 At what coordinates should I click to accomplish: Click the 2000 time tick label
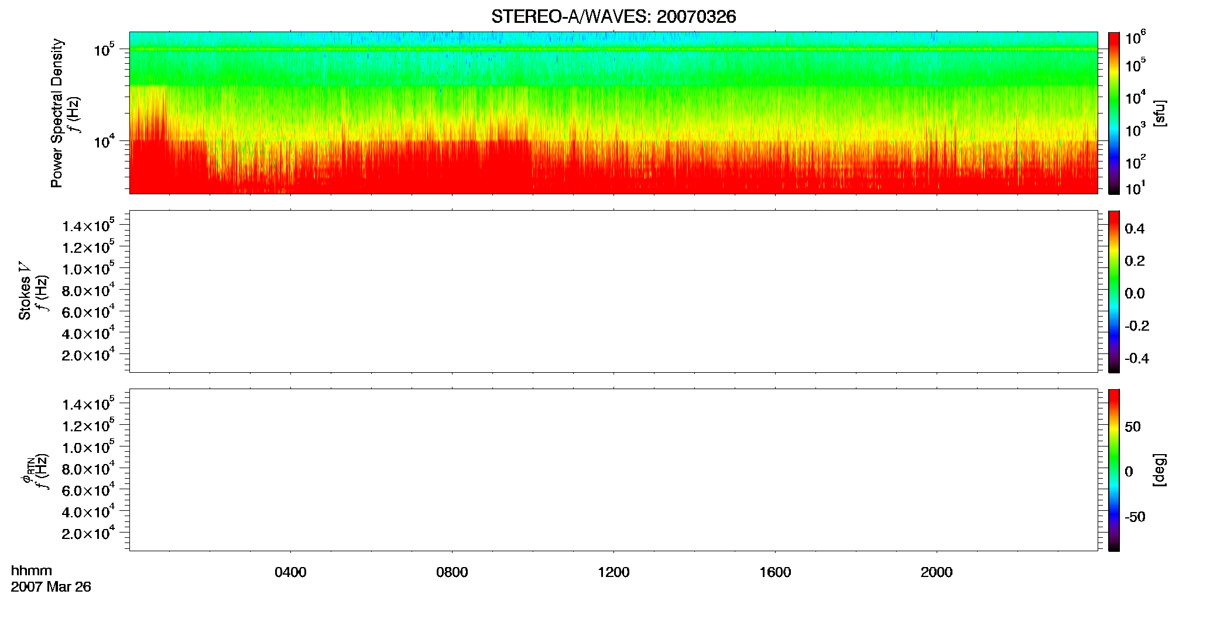[937, 572]
